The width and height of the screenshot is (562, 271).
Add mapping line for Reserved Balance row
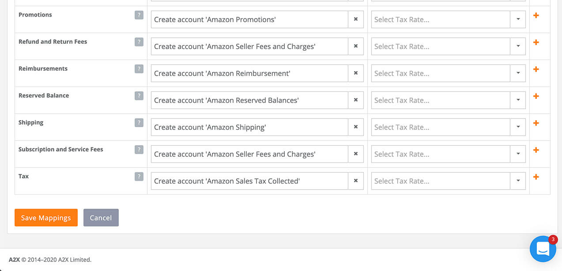tap(536, 96)
